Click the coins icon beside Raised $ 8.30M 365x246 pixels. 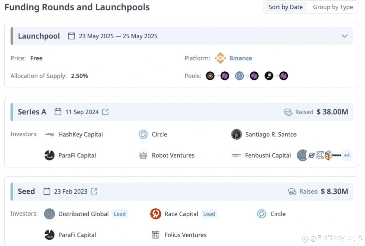[x=292, y=192]
